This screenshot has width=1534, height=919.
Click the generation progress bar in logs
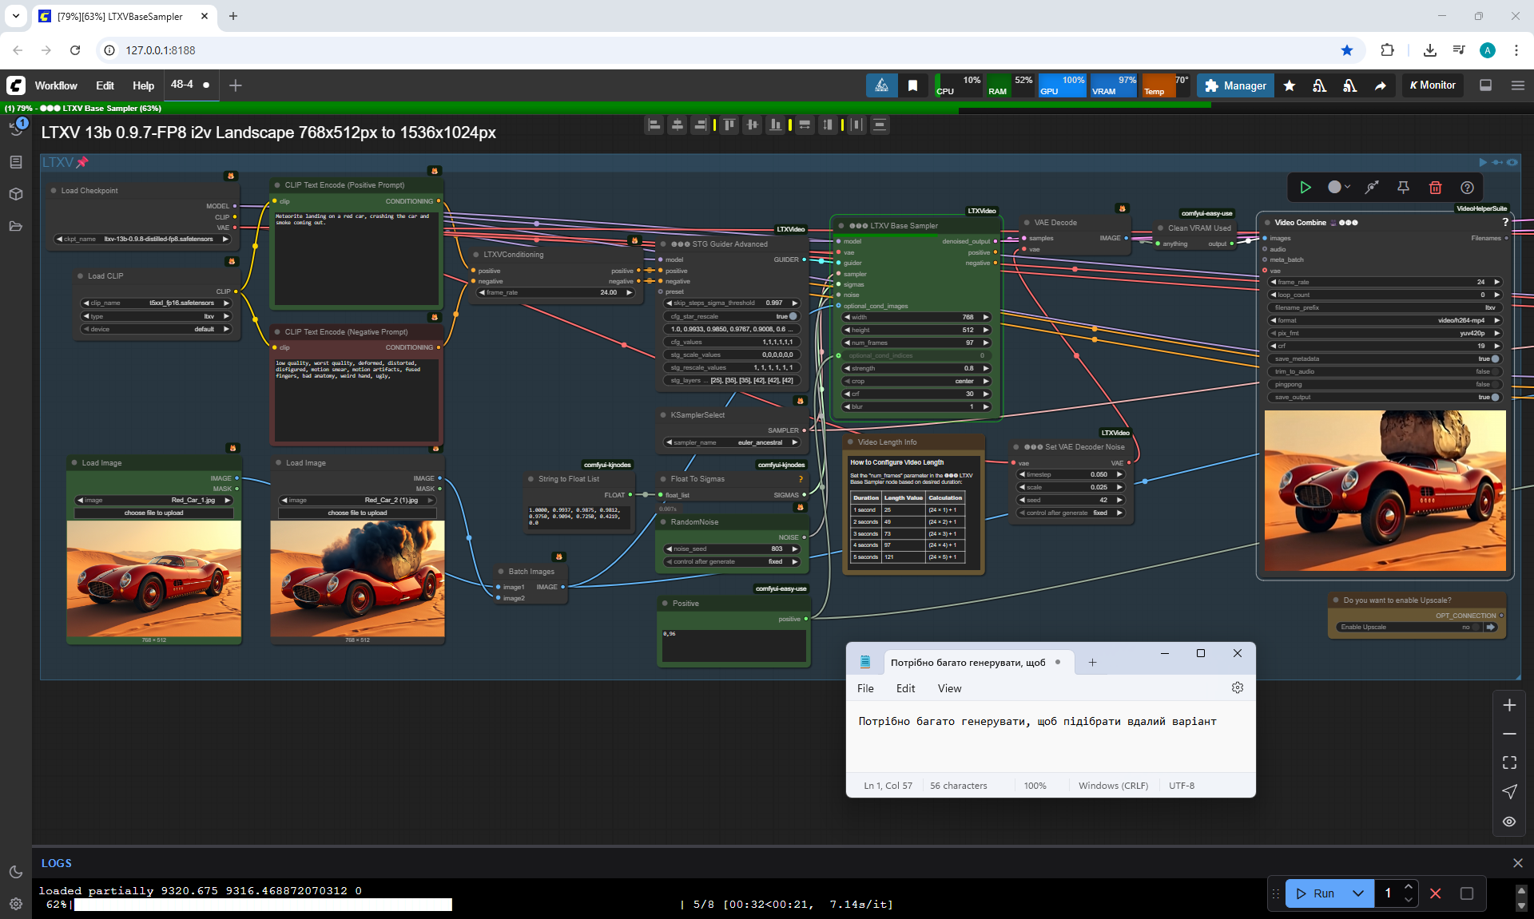point(264,905)
